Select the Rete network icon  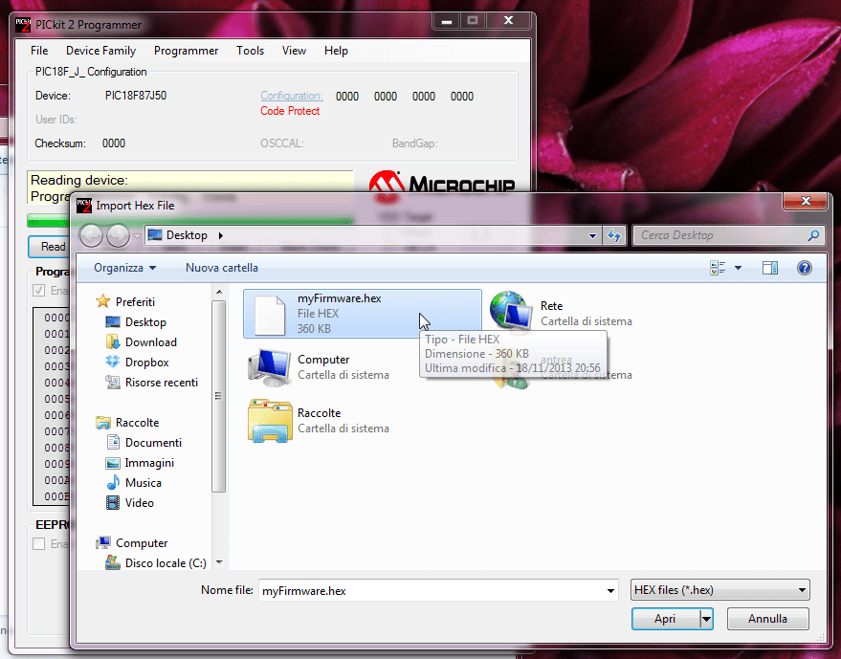pos(510,313)
